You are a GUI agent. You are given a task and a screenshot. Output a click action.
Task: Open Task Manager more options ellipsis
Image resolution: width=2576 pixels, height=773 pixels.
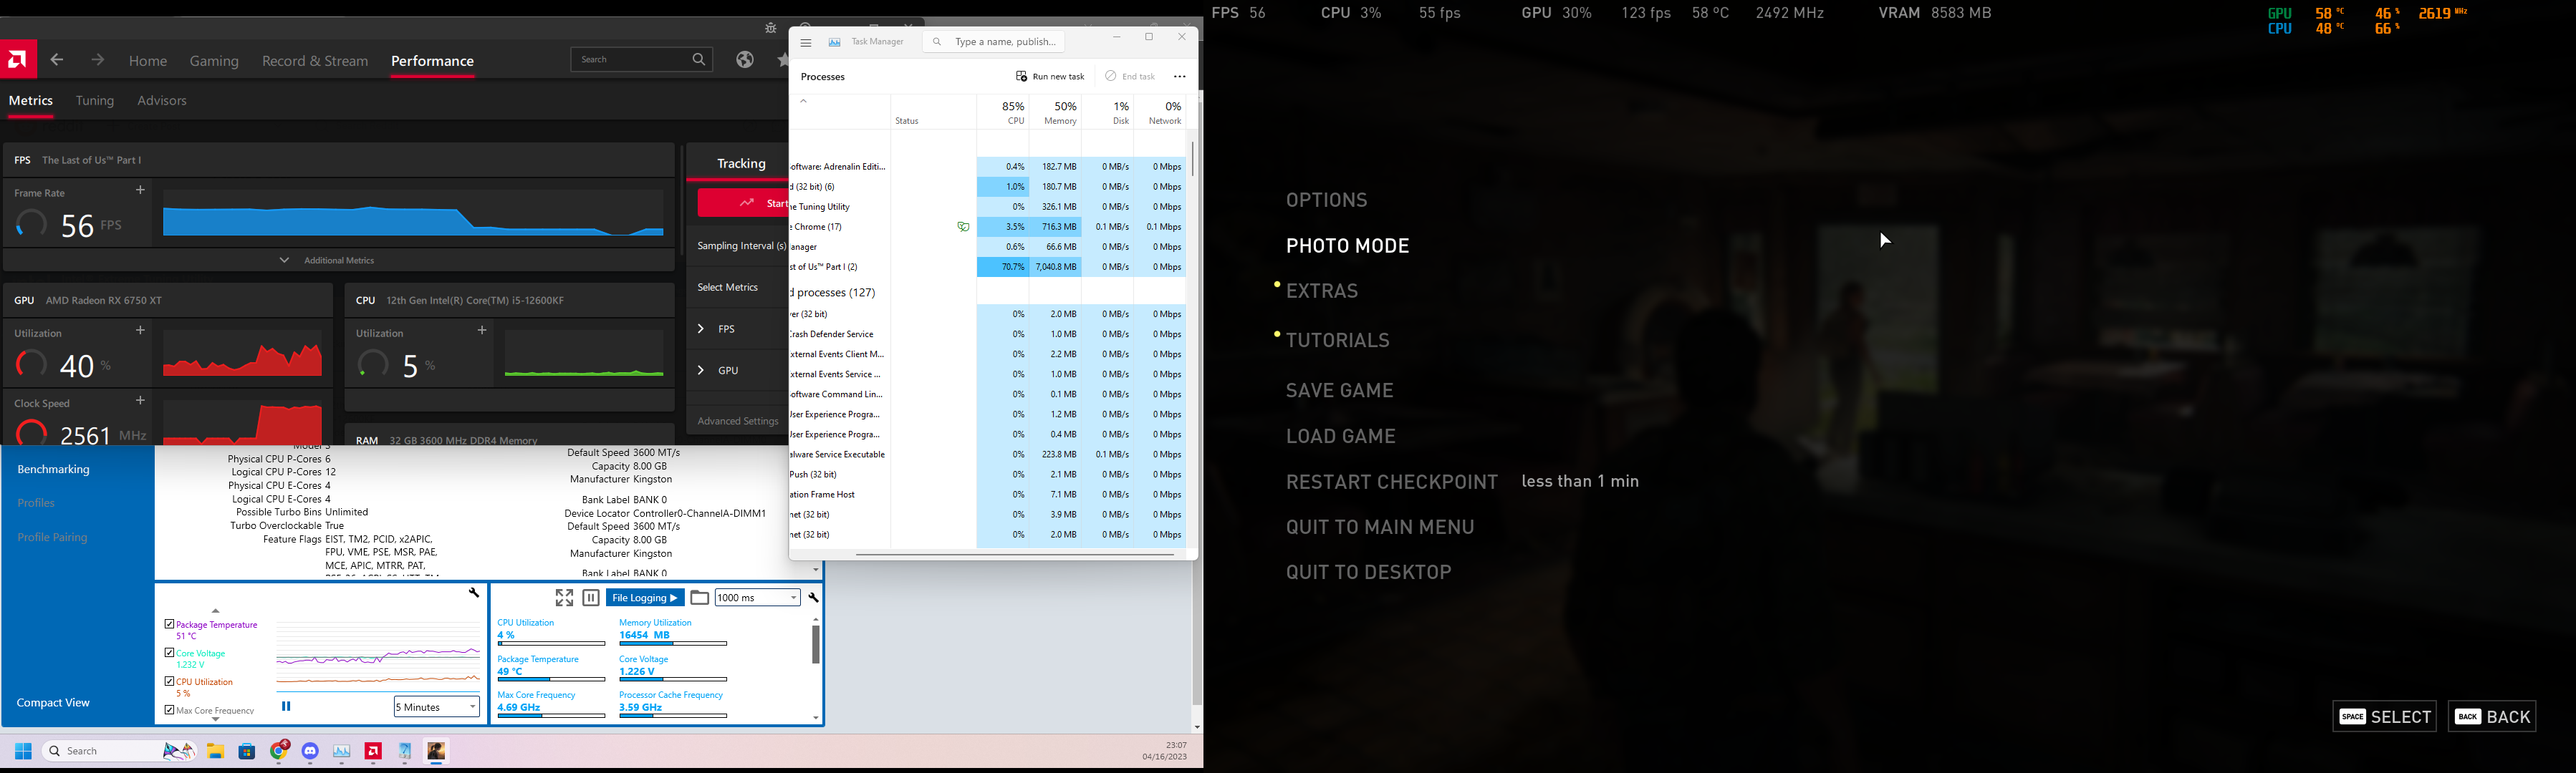pyautogui.click(x=1180, y=77)
